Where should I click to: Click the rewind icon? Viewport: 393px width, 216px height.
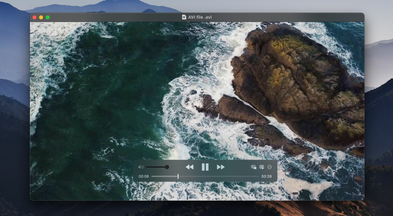click(x=190, y=167)
